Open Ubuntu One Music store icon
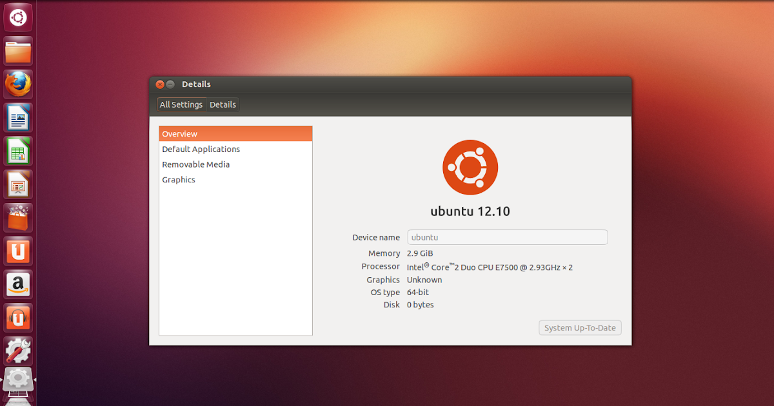Image resolution: width=774 pixels, height=406 pixels. point(18,319)
